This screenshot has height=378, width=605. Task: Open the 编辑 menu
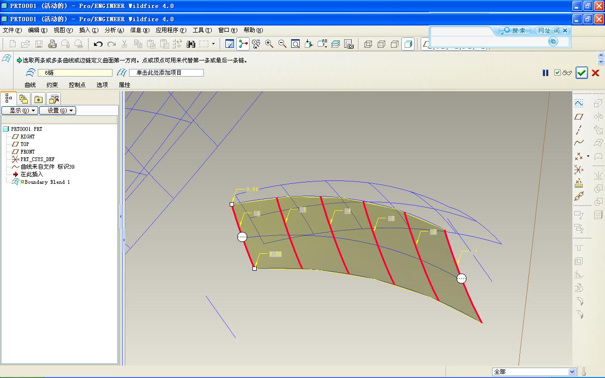[38, 30]
